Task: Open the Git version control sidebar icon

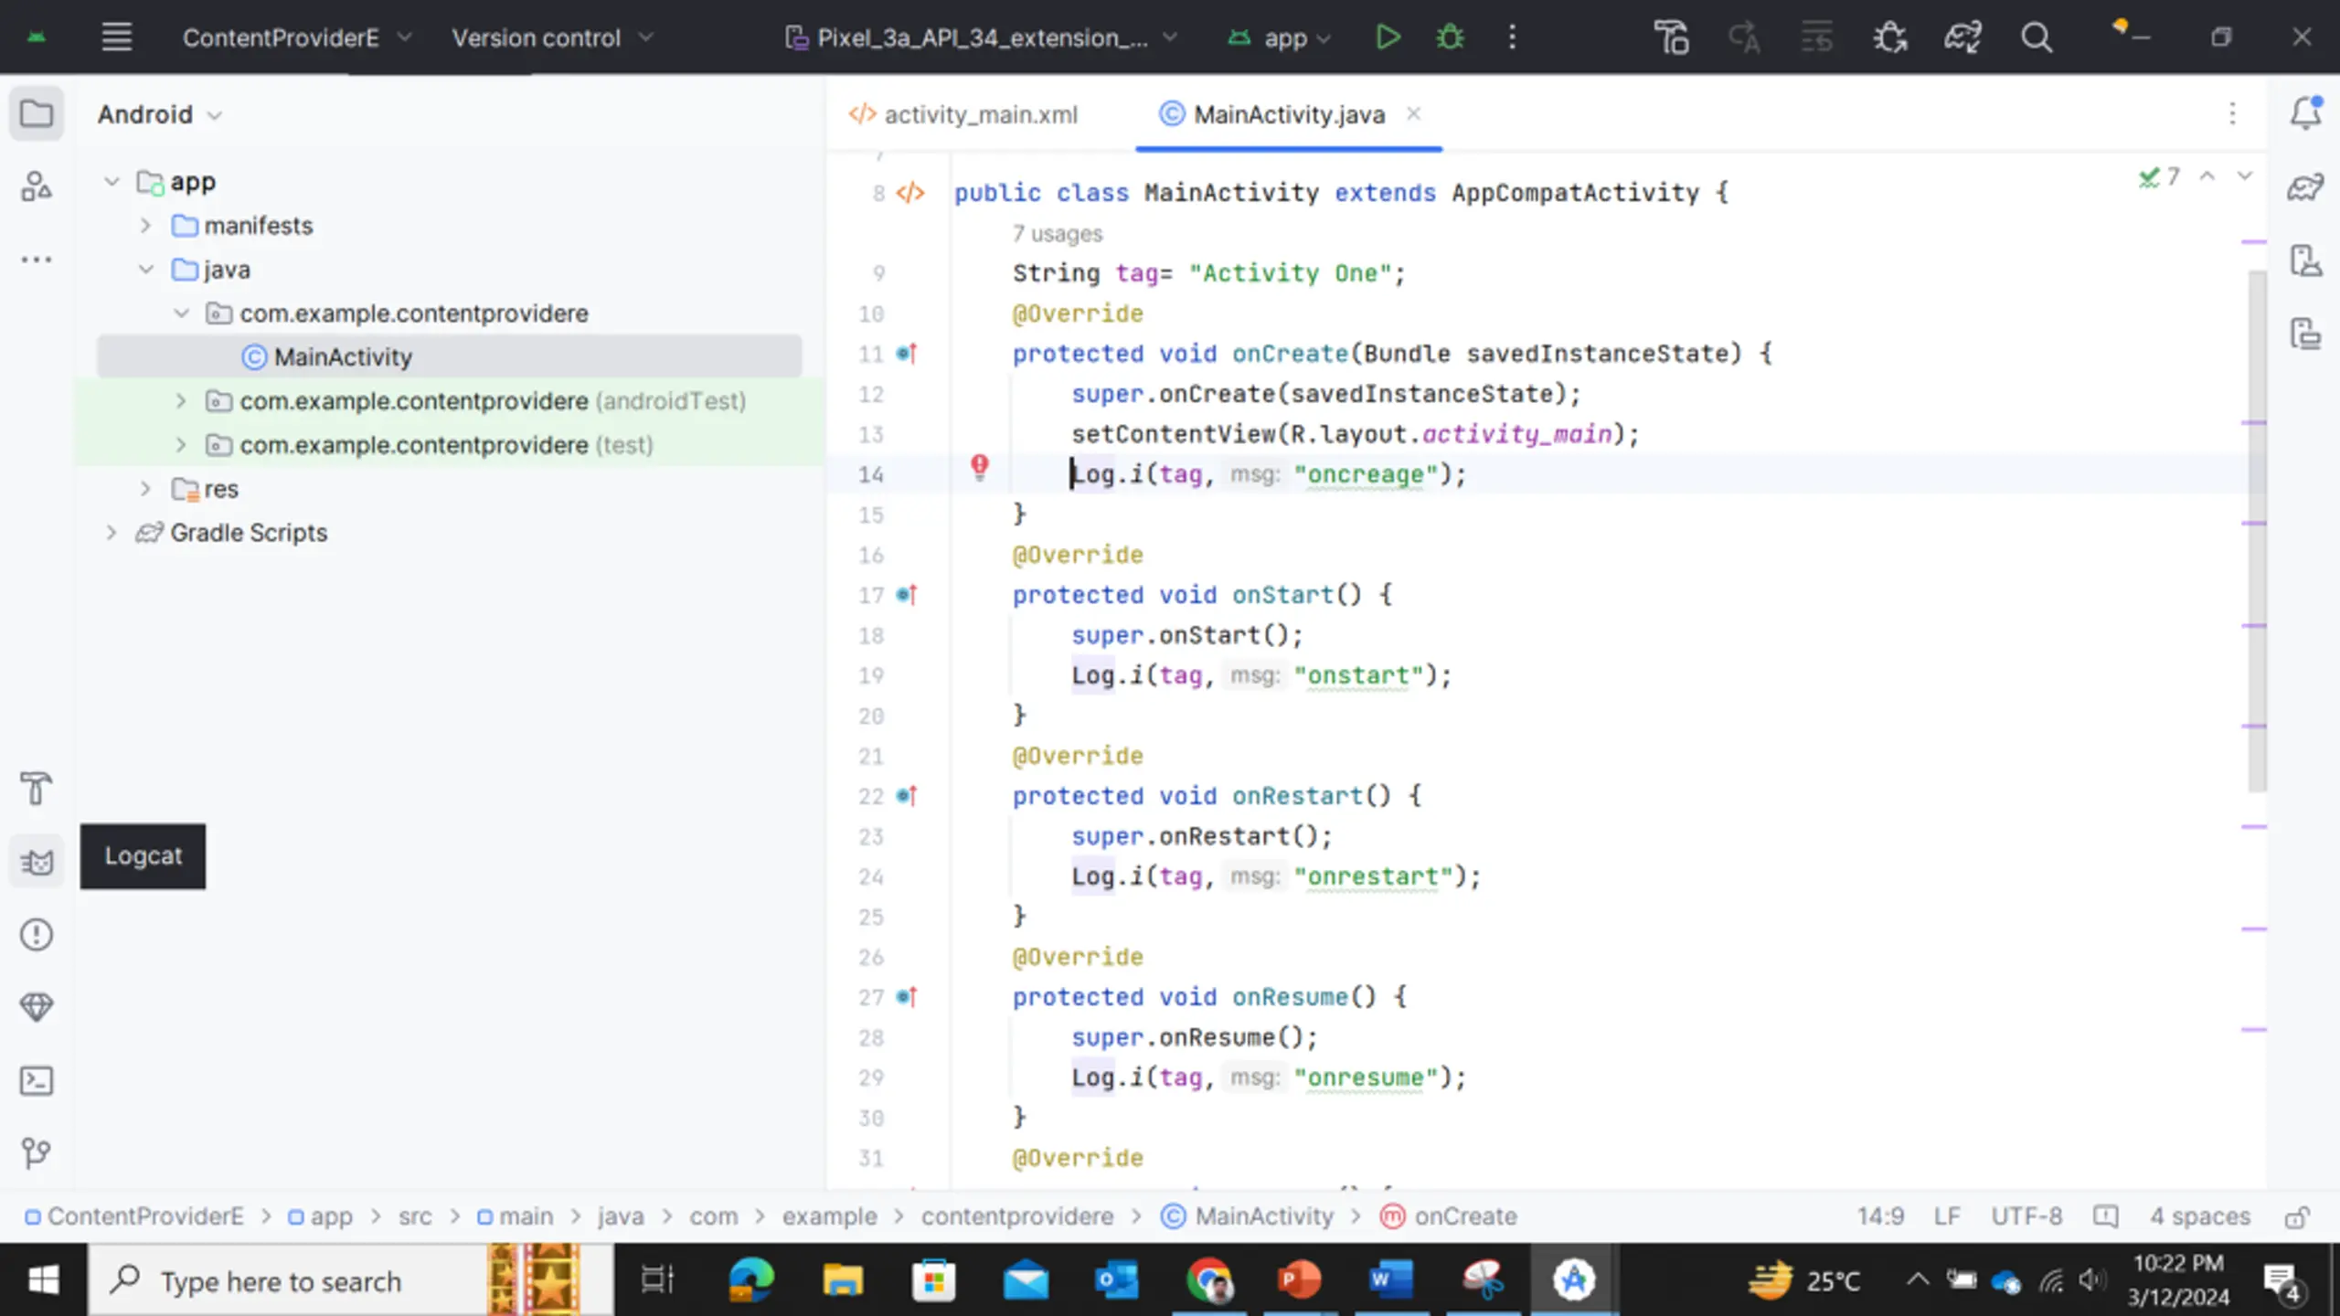Action: [37, 1153]
